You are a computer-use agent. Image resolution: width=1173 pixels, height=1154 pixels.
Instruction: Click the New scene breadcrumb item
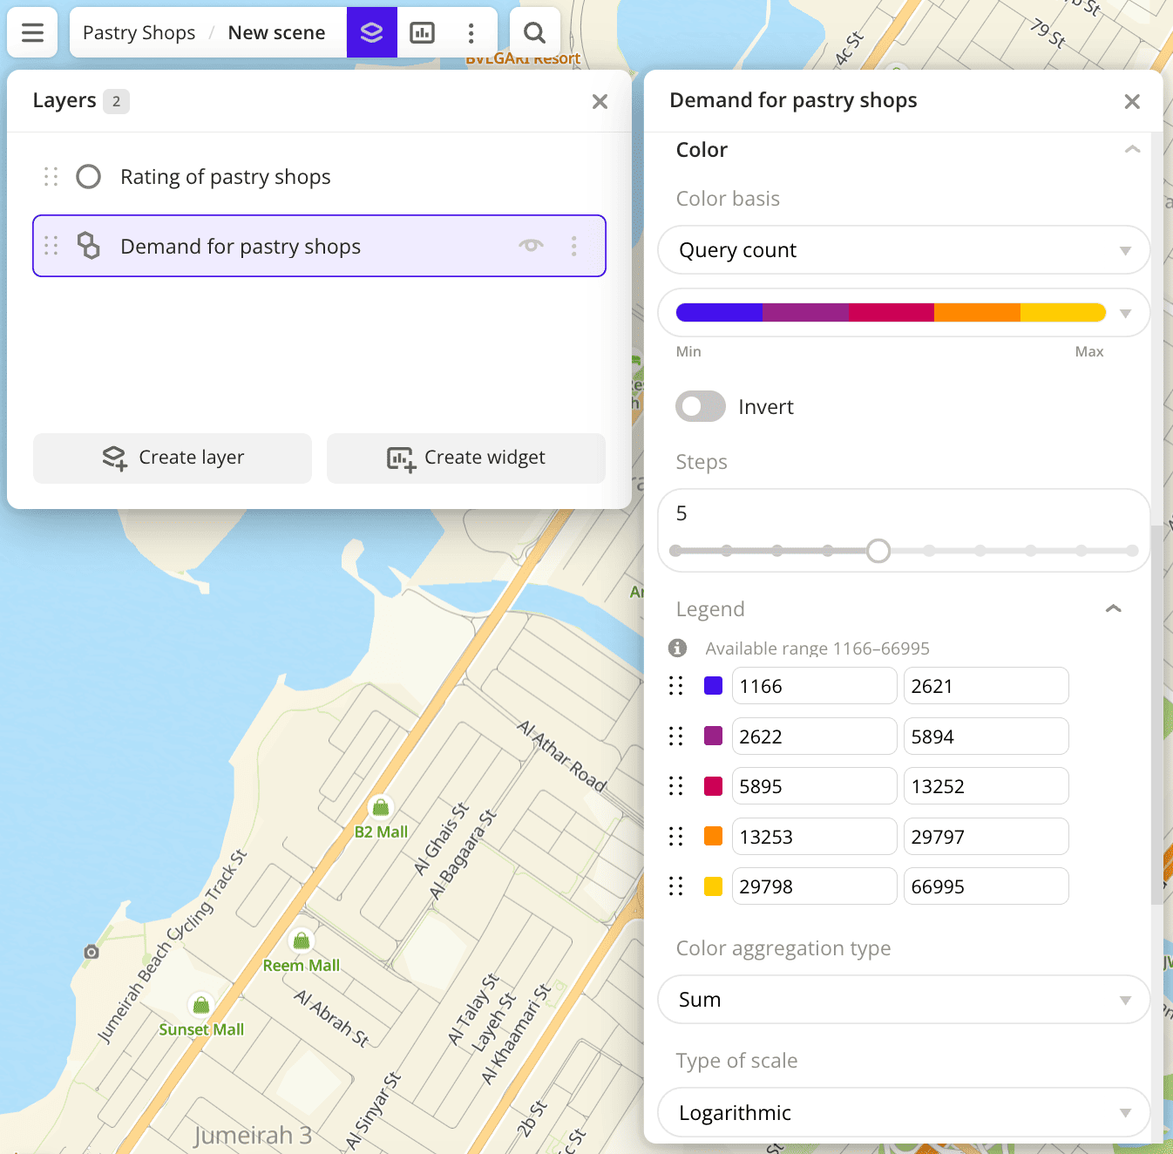276,33
